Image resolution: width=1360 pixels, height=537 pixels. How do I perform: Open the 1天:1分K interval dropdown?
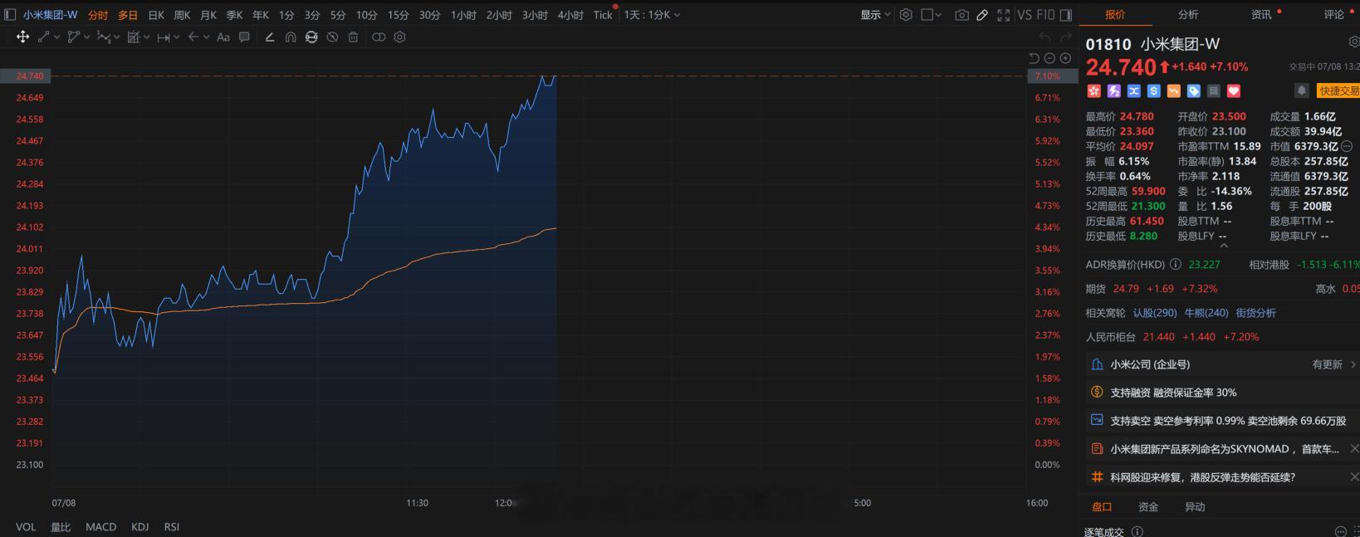pyautogui.click(x=652, y=15)
